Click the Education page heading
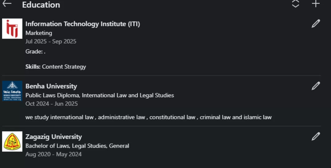Viewport: 331px width, 168px height. (41, 5)
